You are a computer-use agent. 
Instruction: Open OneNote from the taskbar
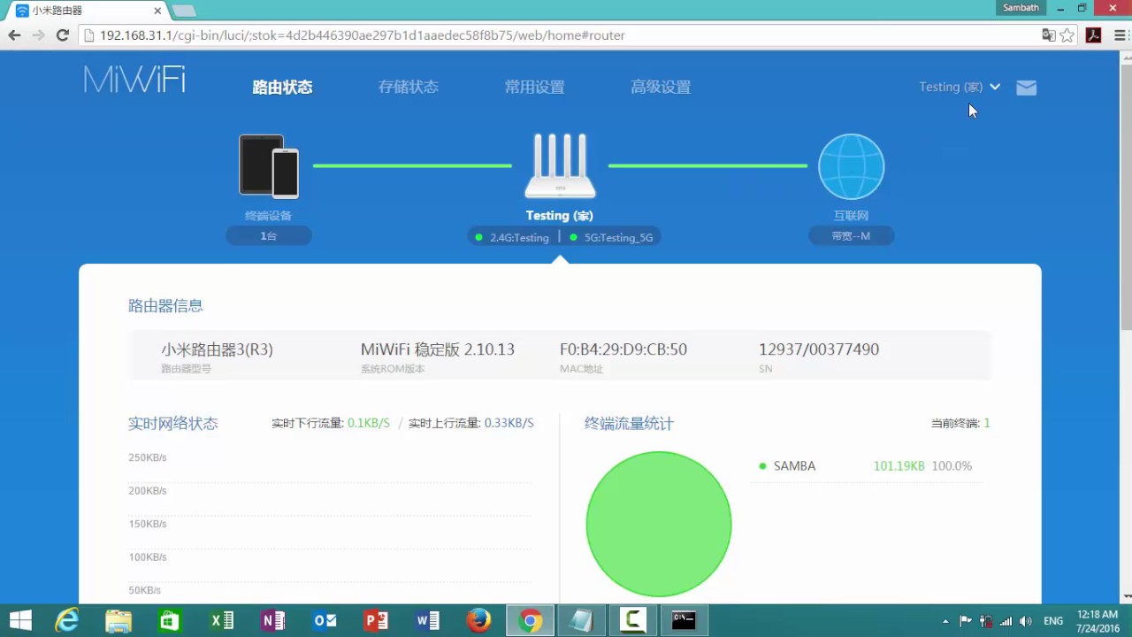point(272,620)
